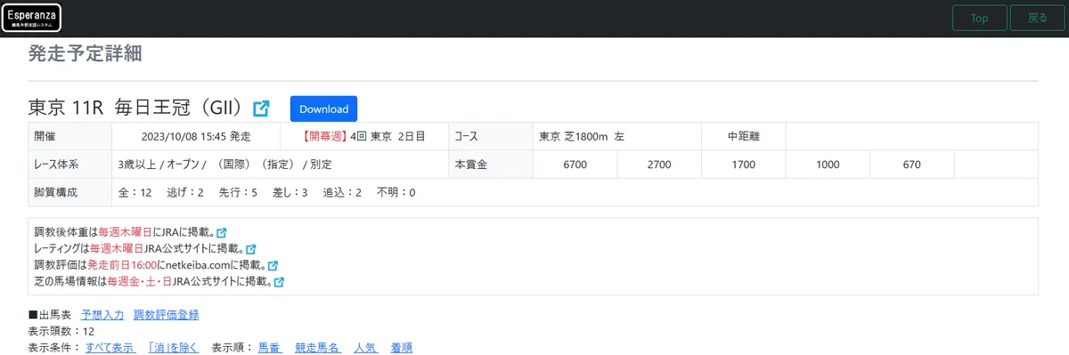Click the prize value 1000
The width and height of the screenshot is (1069, 355).
pos(828,165)
